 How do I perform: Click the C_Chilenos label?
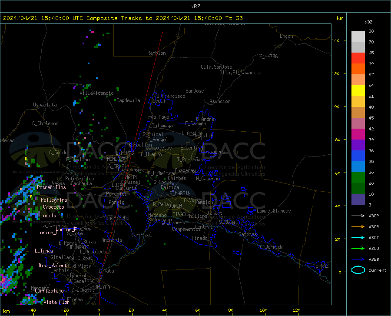(45, 123)
